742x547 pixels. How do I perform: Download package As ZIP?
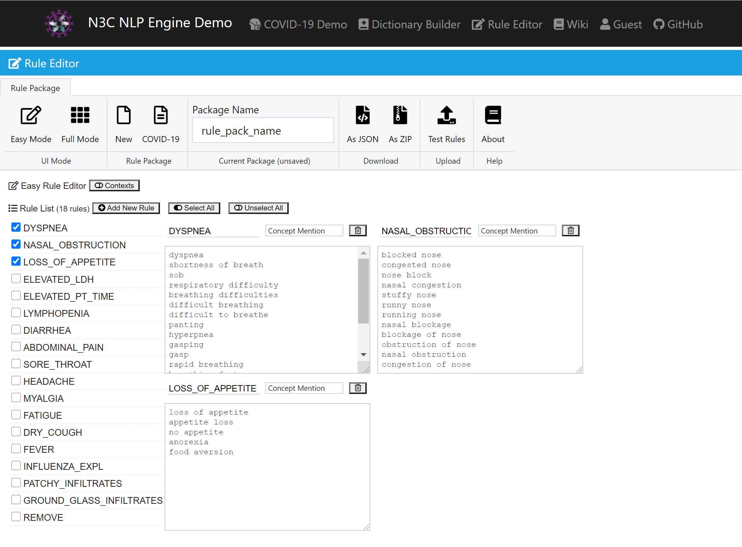coord(400,115)
